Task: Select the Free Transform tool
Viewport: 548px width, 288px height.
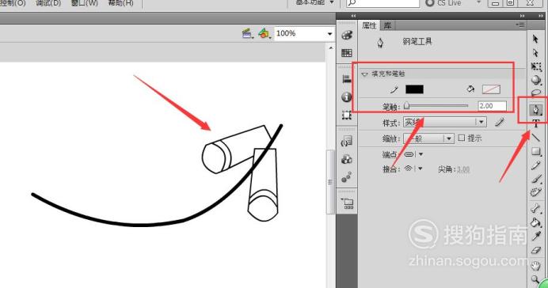Action: pos(536,66)
